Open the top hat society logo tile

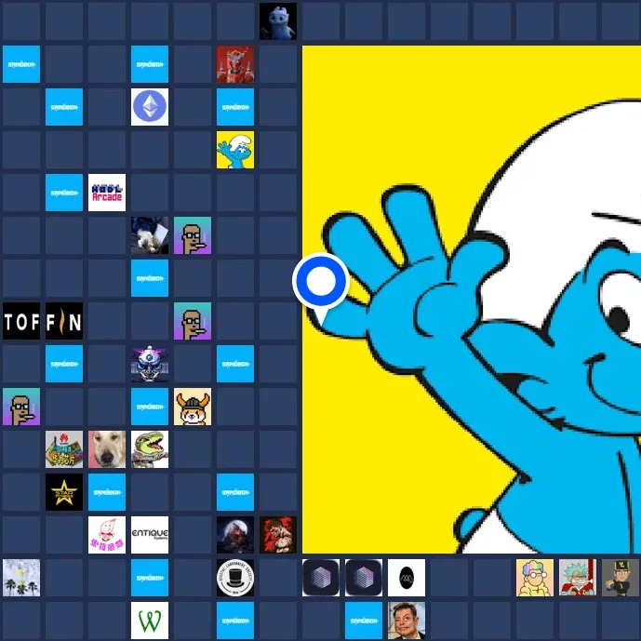pos(235,578)
